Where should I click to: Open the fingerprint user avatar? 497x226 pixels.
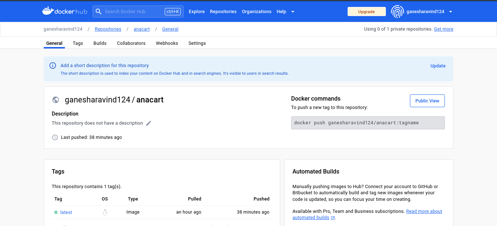click(x=397, y=12)
